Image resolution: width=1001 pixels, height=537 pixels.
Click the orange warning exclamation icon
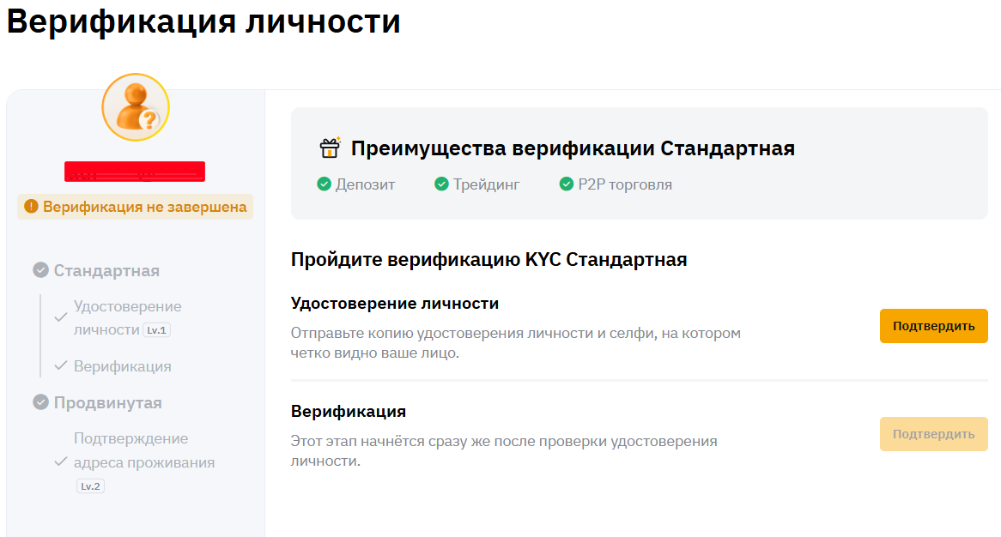point(31,206)
